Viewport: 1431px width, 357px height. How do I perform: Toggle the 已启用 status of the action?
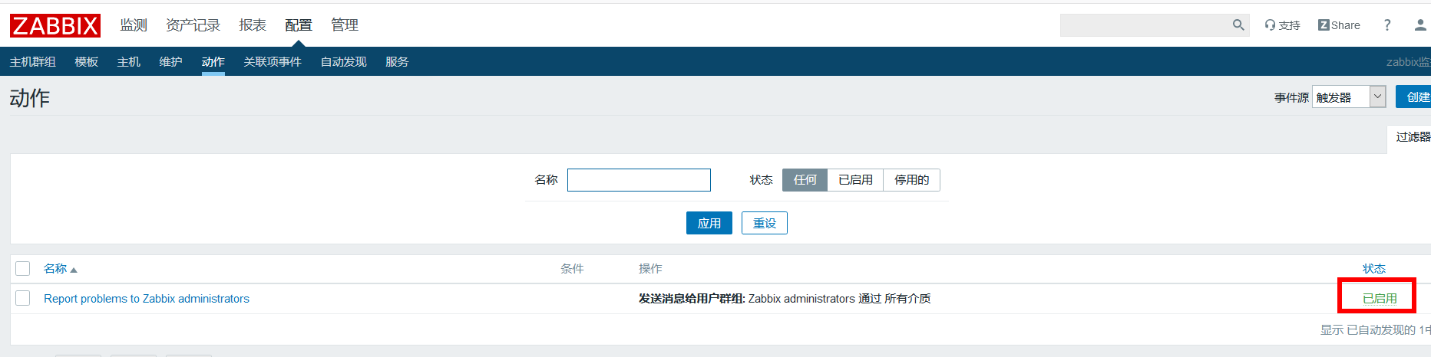click(x=1380, y=299)
